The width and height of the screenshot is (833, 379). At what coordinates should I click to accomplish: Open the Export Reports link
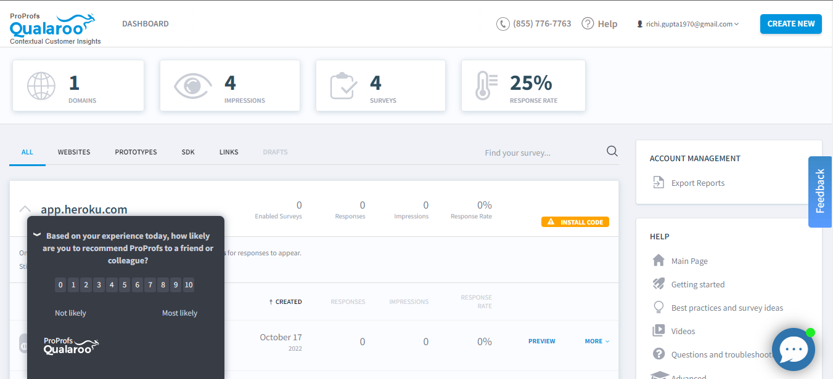point(698,183)
